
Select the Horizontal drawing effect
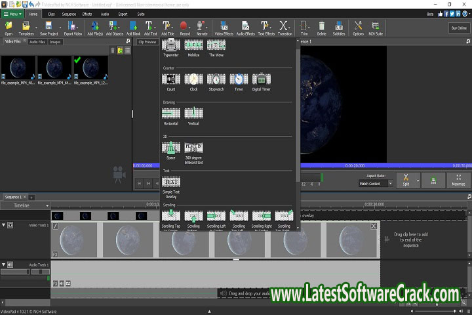[171, 116]
